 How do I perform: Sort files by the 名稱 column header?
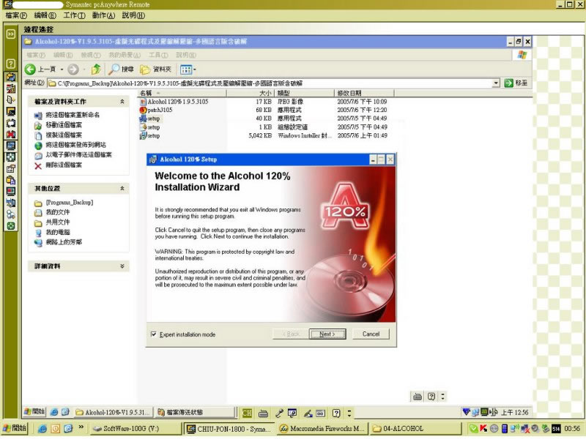click(x=182, y=93)
